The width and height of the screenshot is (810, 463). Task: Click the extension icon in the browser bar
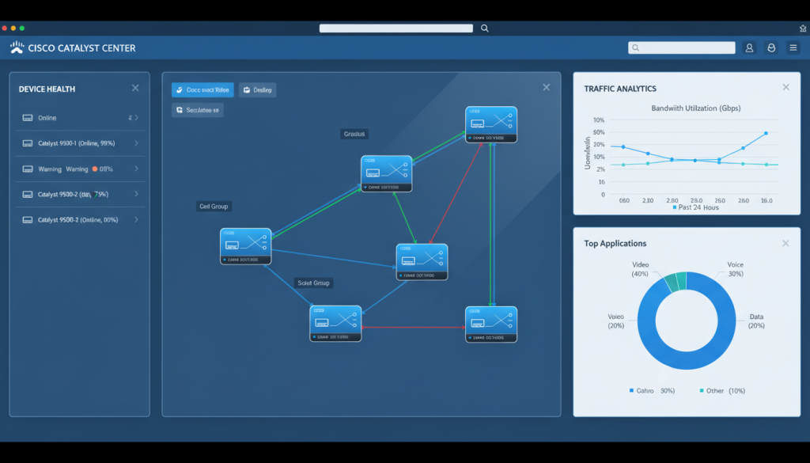(804, 28)
